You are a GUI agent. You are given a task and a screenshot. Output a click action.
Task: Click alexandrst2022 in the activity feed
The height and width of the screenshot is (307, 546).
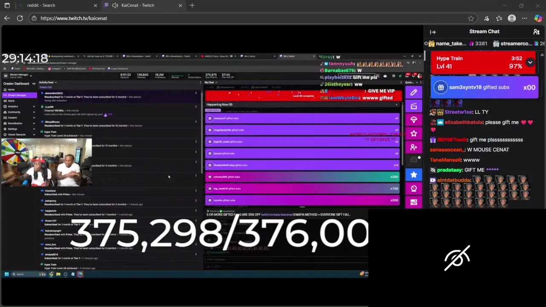click(54, 93)
